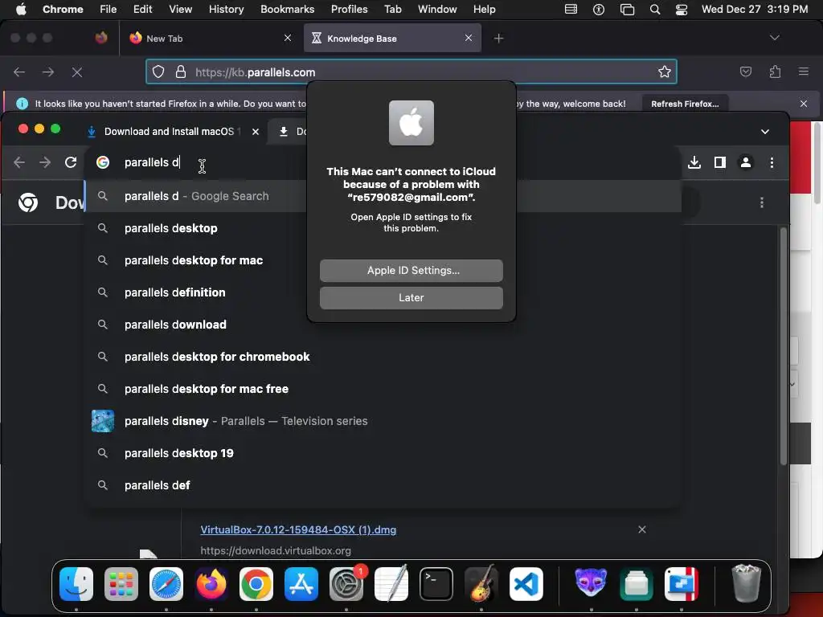Go back in the Chrome window
Image resolution: width=823 pixels, height=617 pixels.
(19, 162)
